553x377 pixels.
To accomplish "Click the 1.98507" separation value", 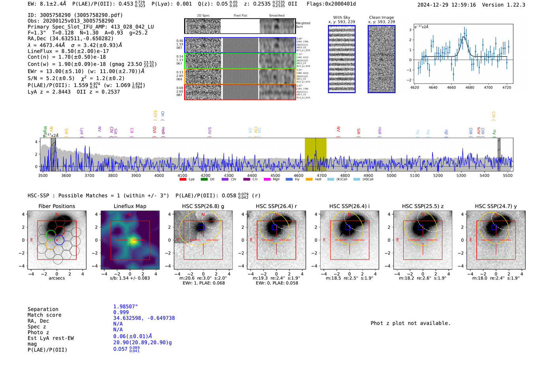I will (x=125, y=307).
